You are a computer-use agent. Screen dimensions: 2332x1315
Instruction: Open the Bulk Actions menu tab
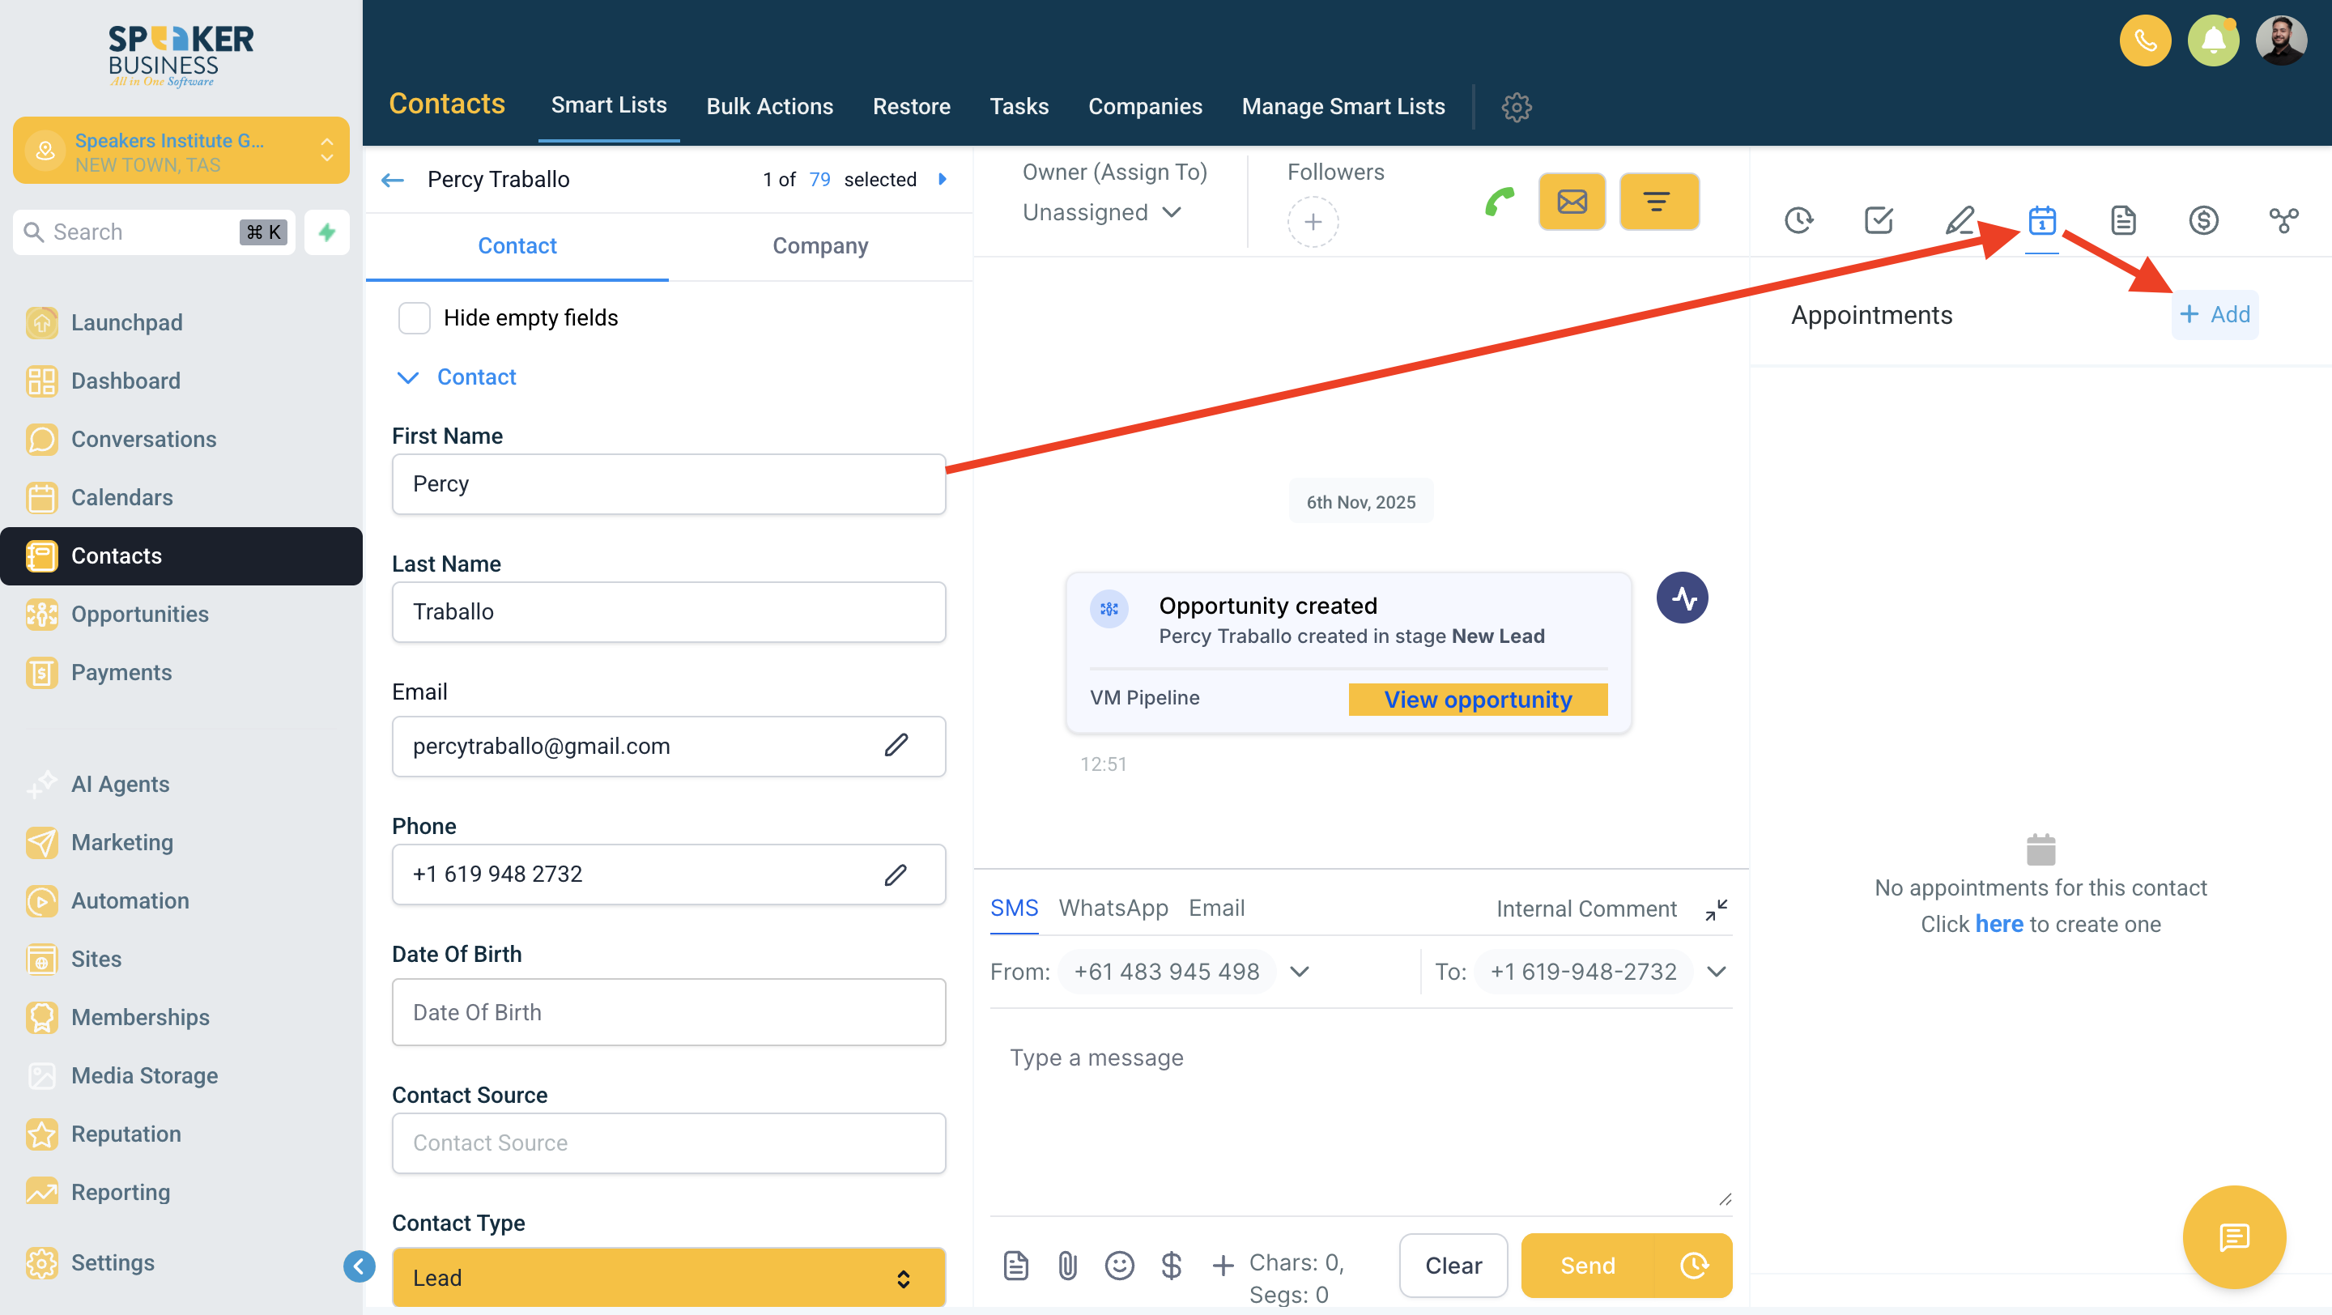[768, 106]
